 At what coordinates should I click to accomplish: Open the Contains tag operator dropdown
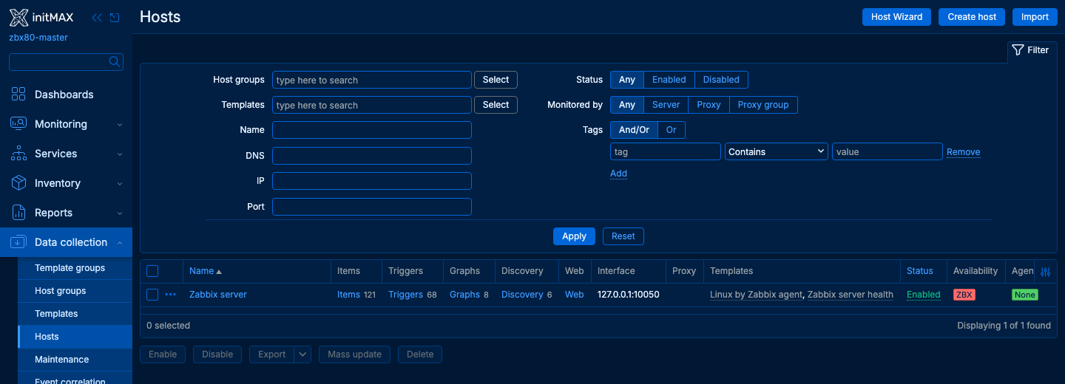pos(776,151)
